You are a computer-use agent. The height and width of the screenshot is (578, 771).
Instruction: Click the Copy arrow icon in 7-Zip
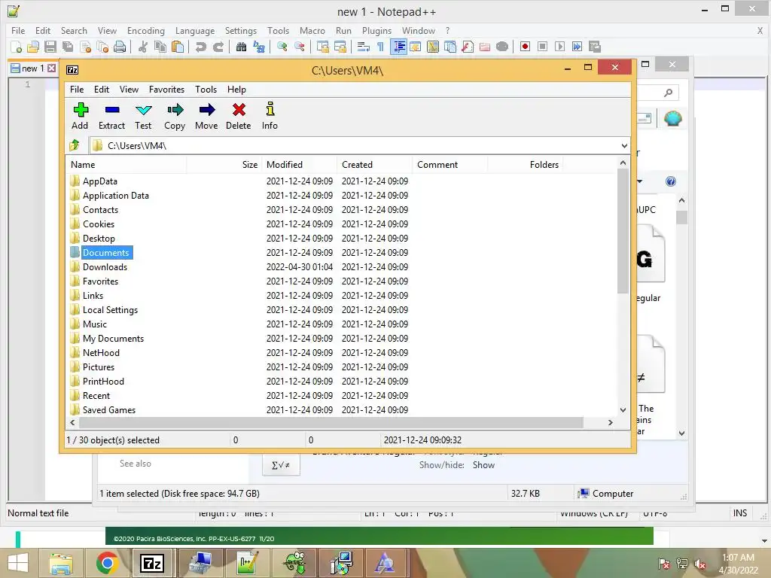[175, 116]
